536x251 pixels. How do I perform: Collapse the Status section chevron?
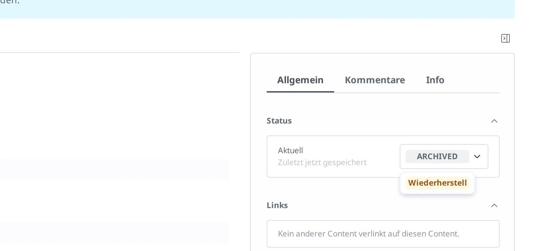(494, 121)
